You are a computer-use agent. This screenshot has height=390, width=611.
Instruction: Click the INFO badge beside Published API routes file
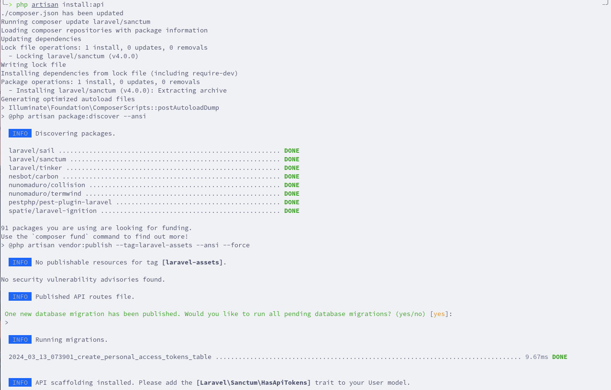(20, 296)
